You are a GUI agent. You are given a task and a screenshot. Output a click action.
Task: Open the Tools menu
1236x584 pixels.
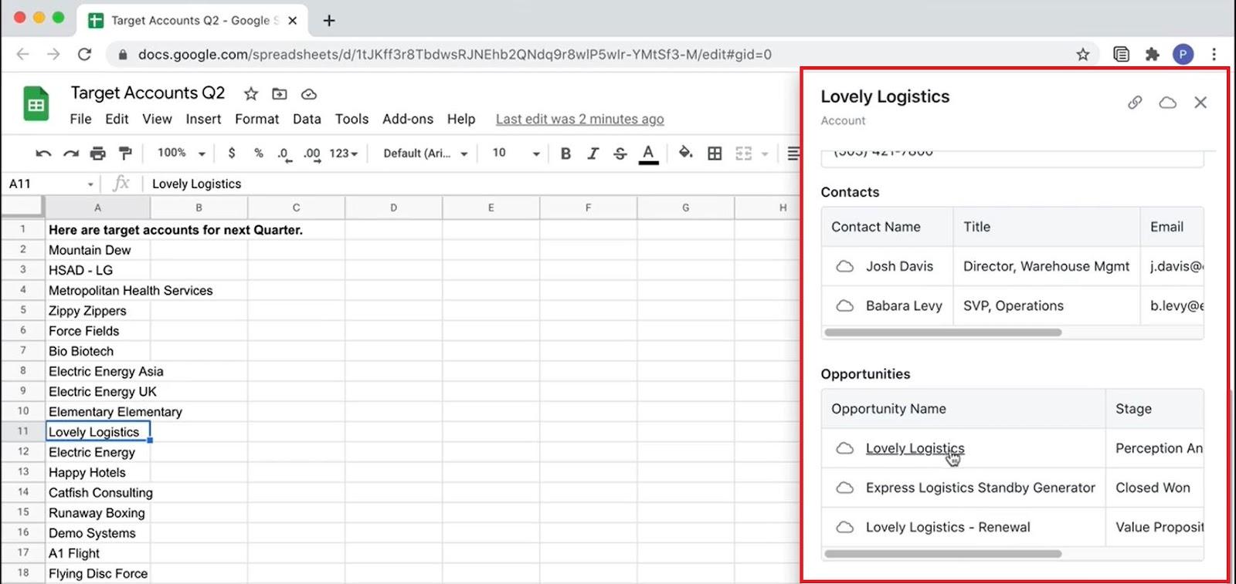(351, 119)
